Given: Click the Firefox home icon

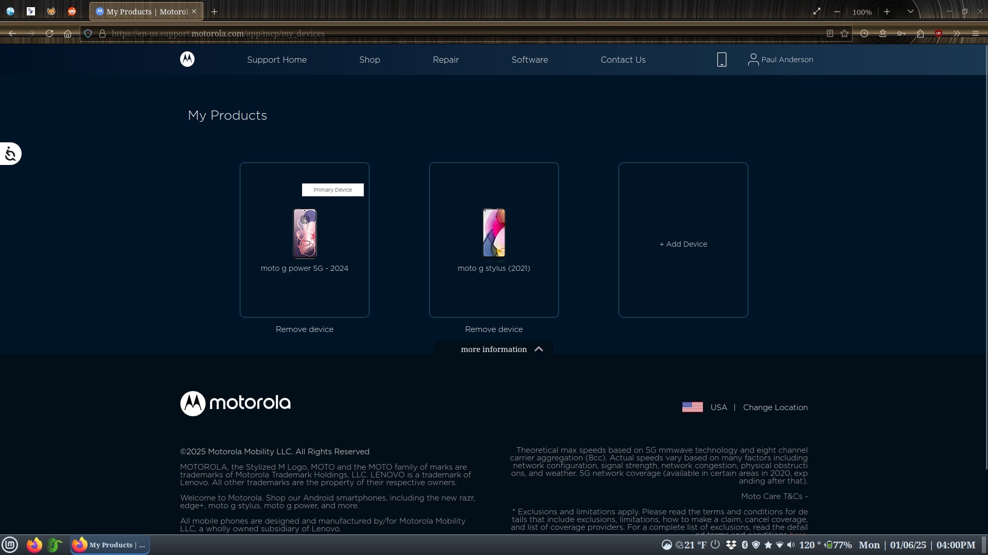Looking at the screenshot, I should pyautogui.click(x=67, y=33).
